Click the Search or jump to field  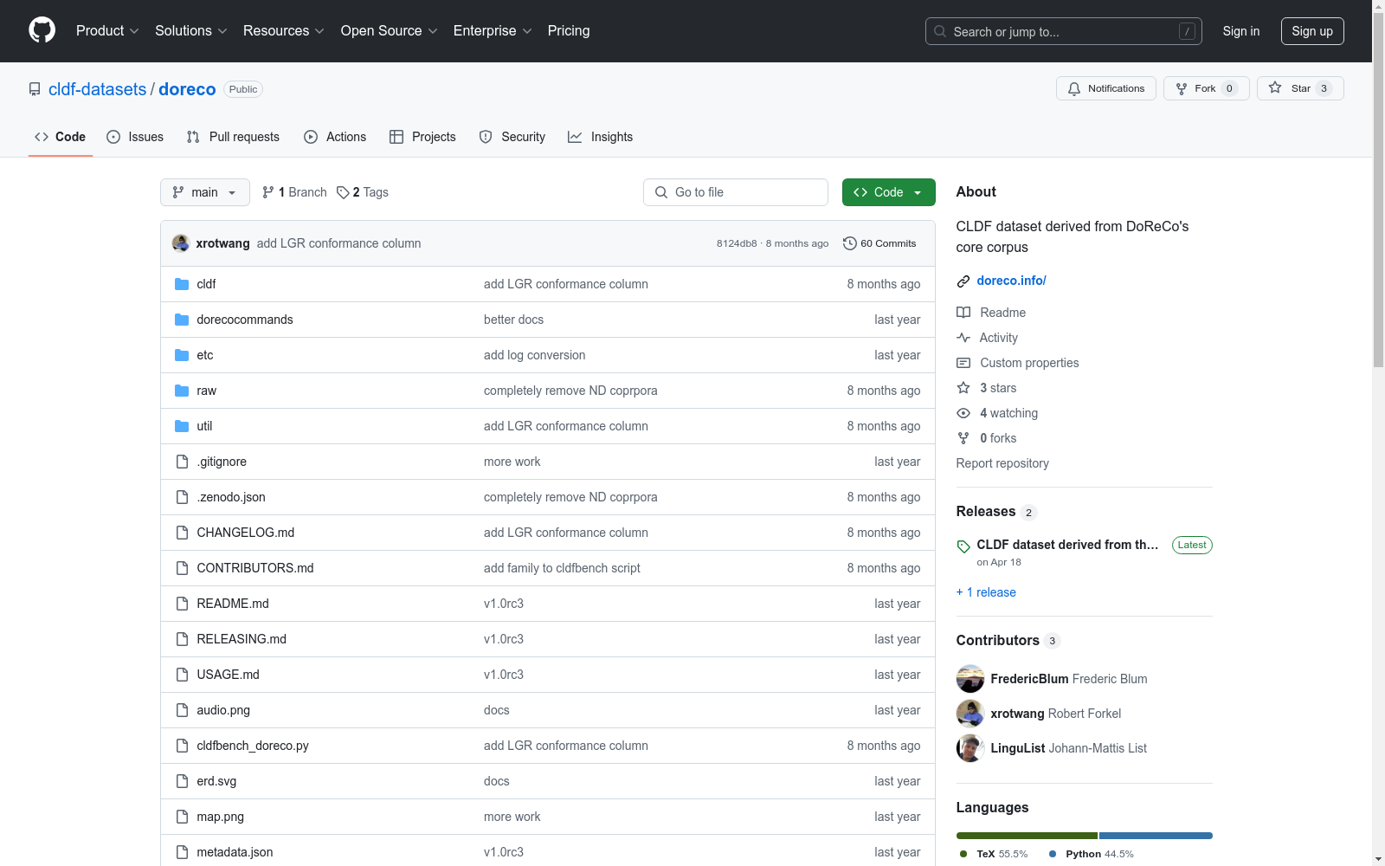coord(1064,31)
